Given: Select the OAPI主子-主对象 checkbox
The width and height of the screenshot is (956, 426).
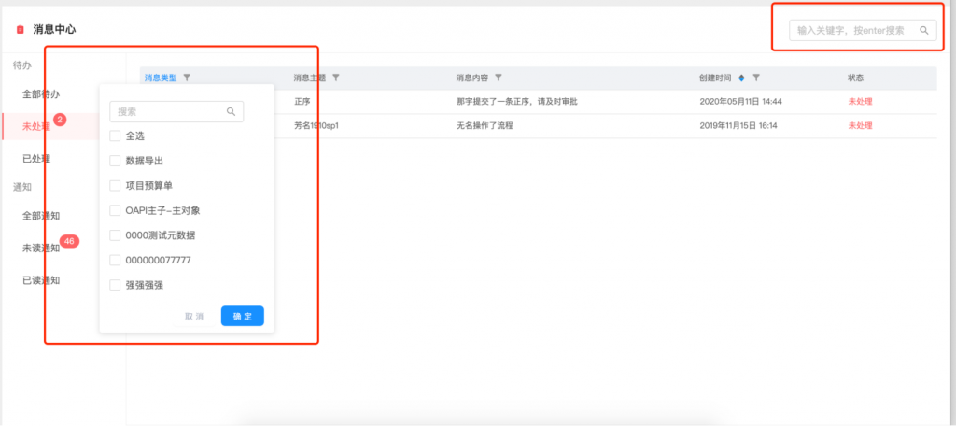Looking at the screenshot, I should (115, 210).
